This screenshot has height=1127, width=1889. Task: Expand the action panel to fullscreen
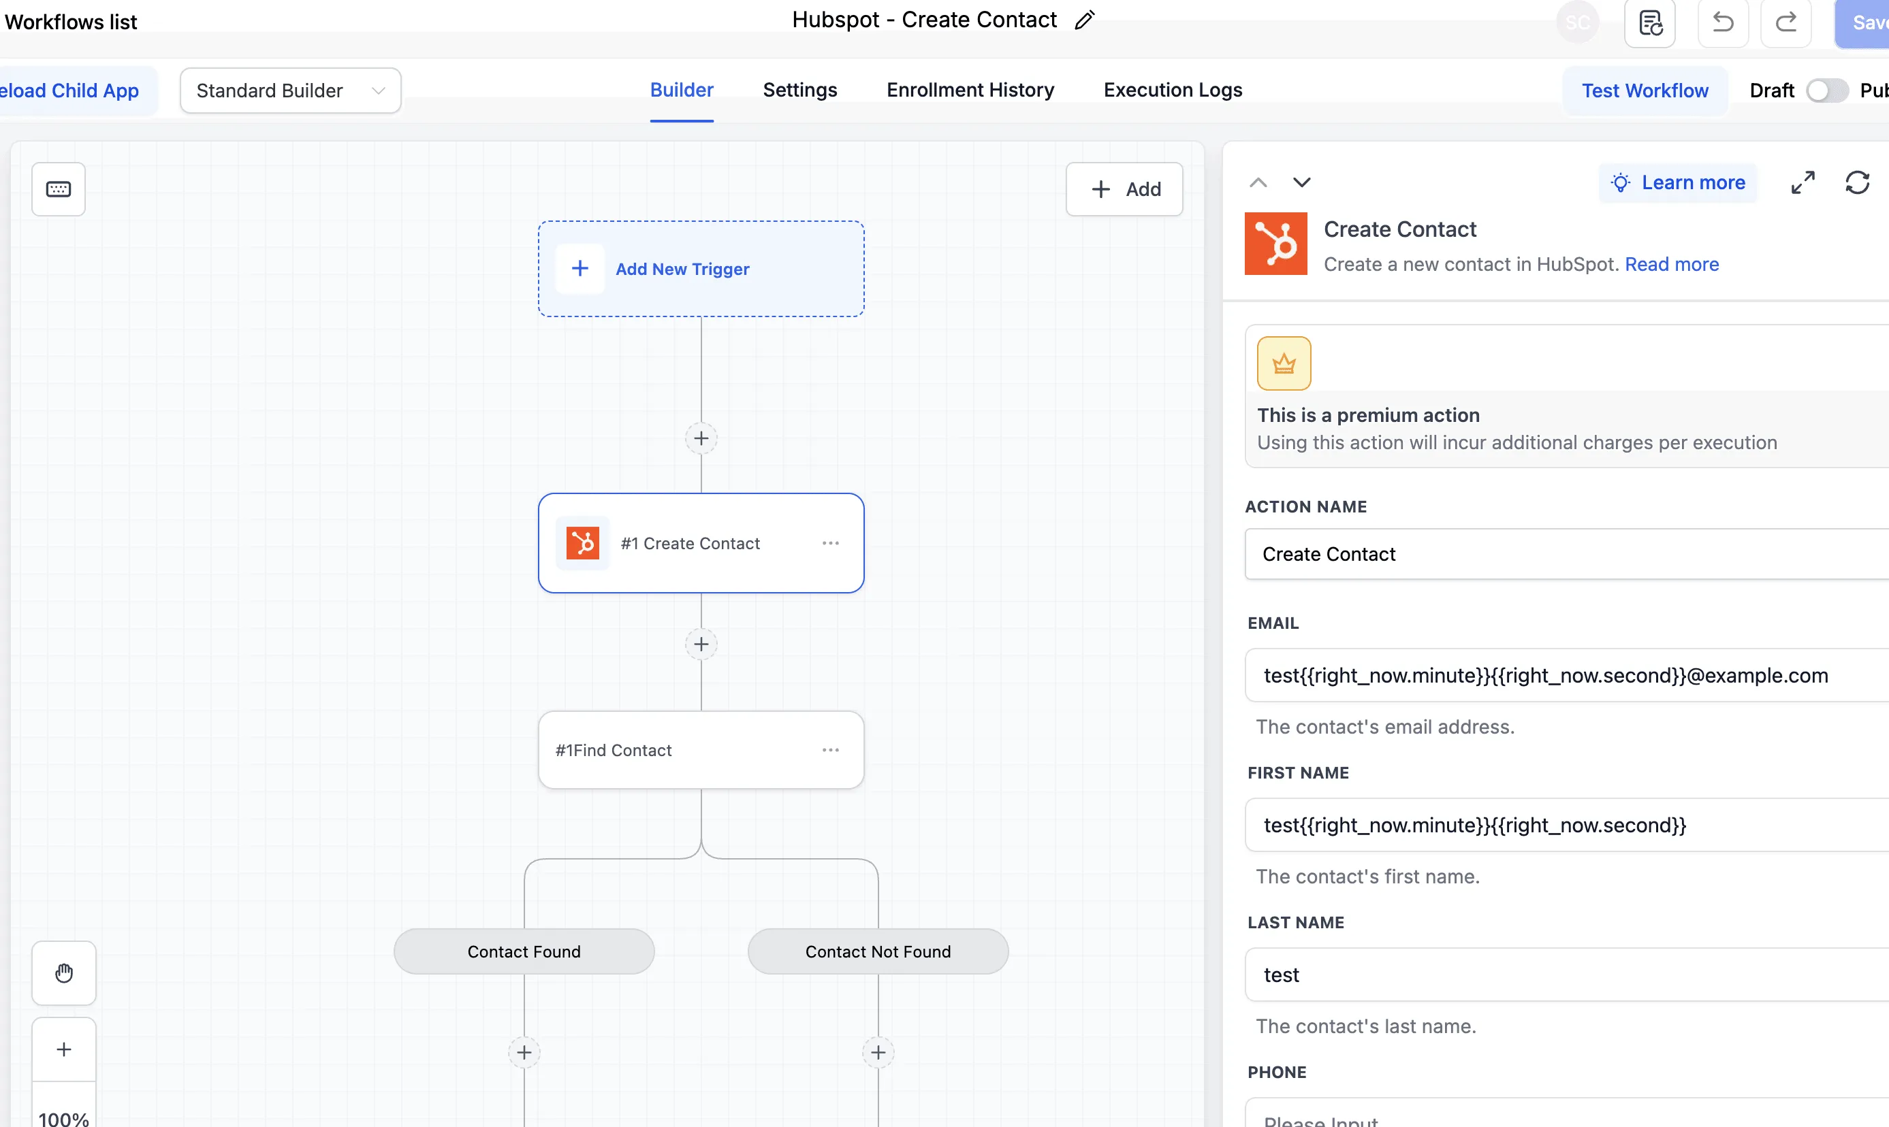(1803, 182)
